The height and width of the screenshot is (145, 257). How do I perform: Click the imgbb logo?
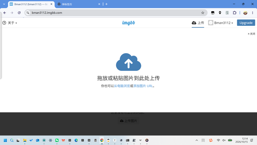128,23
